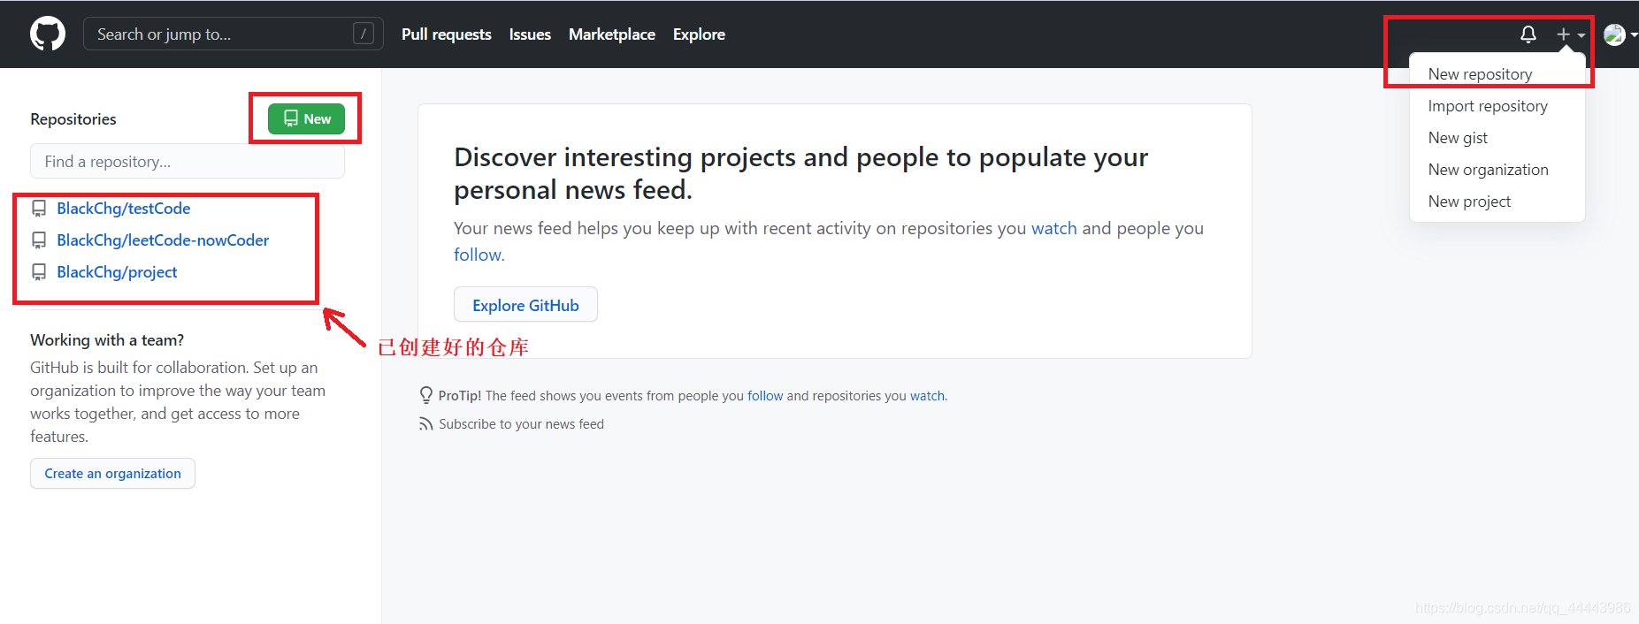Viewport: 1639px width, 624px height.
Task: Click the RSS feed subscribe icon
Action: (426, 424)
